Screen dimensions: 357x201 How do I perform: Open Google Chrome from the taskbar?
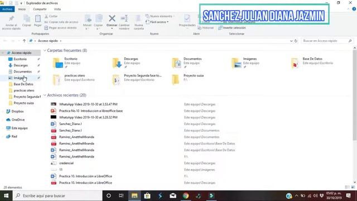point(186,196)
